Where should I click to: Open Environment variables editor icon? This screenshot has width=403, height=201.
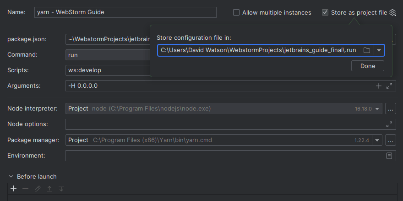[389, 156]
